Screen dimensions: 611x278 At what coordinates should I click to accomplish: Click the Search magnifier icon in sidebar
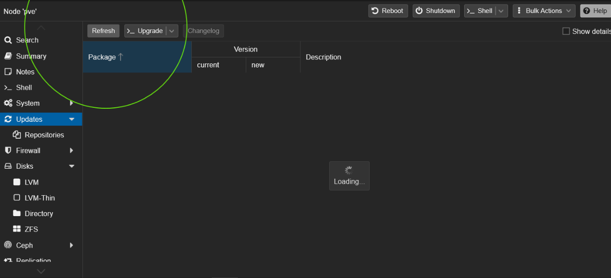pos(8,40)
